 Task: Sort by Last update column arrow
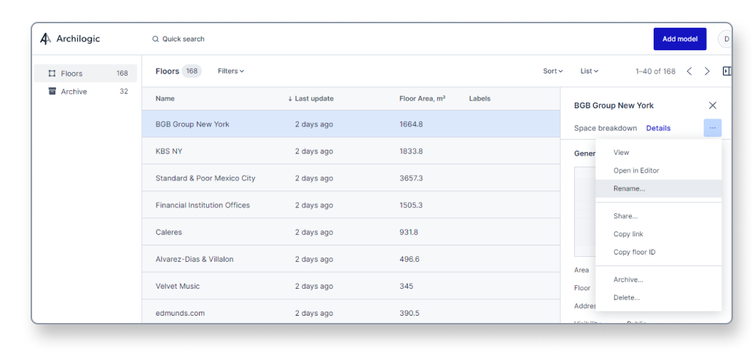click(290, 99)
